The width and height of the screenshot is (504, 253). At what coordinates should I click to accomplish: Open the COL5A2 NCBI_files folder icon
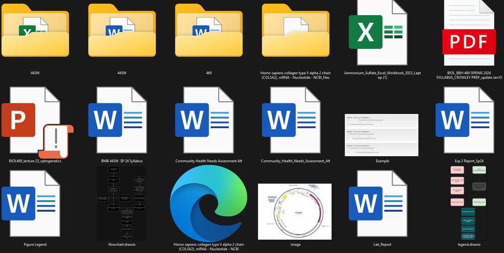point(295,30)
